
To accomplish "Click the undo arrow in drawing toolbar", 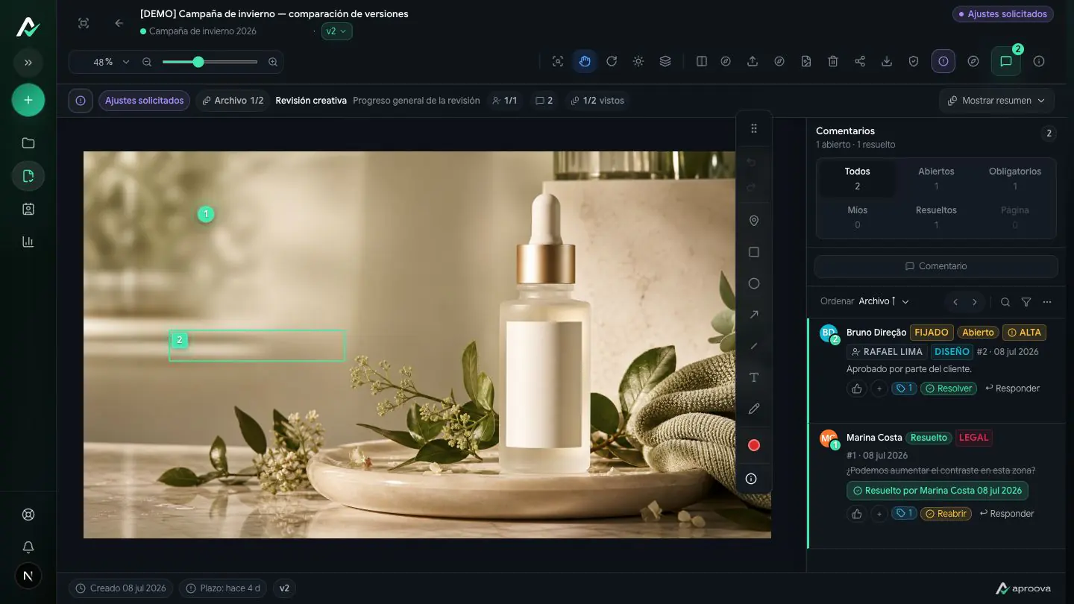I will tap(752, 163).
